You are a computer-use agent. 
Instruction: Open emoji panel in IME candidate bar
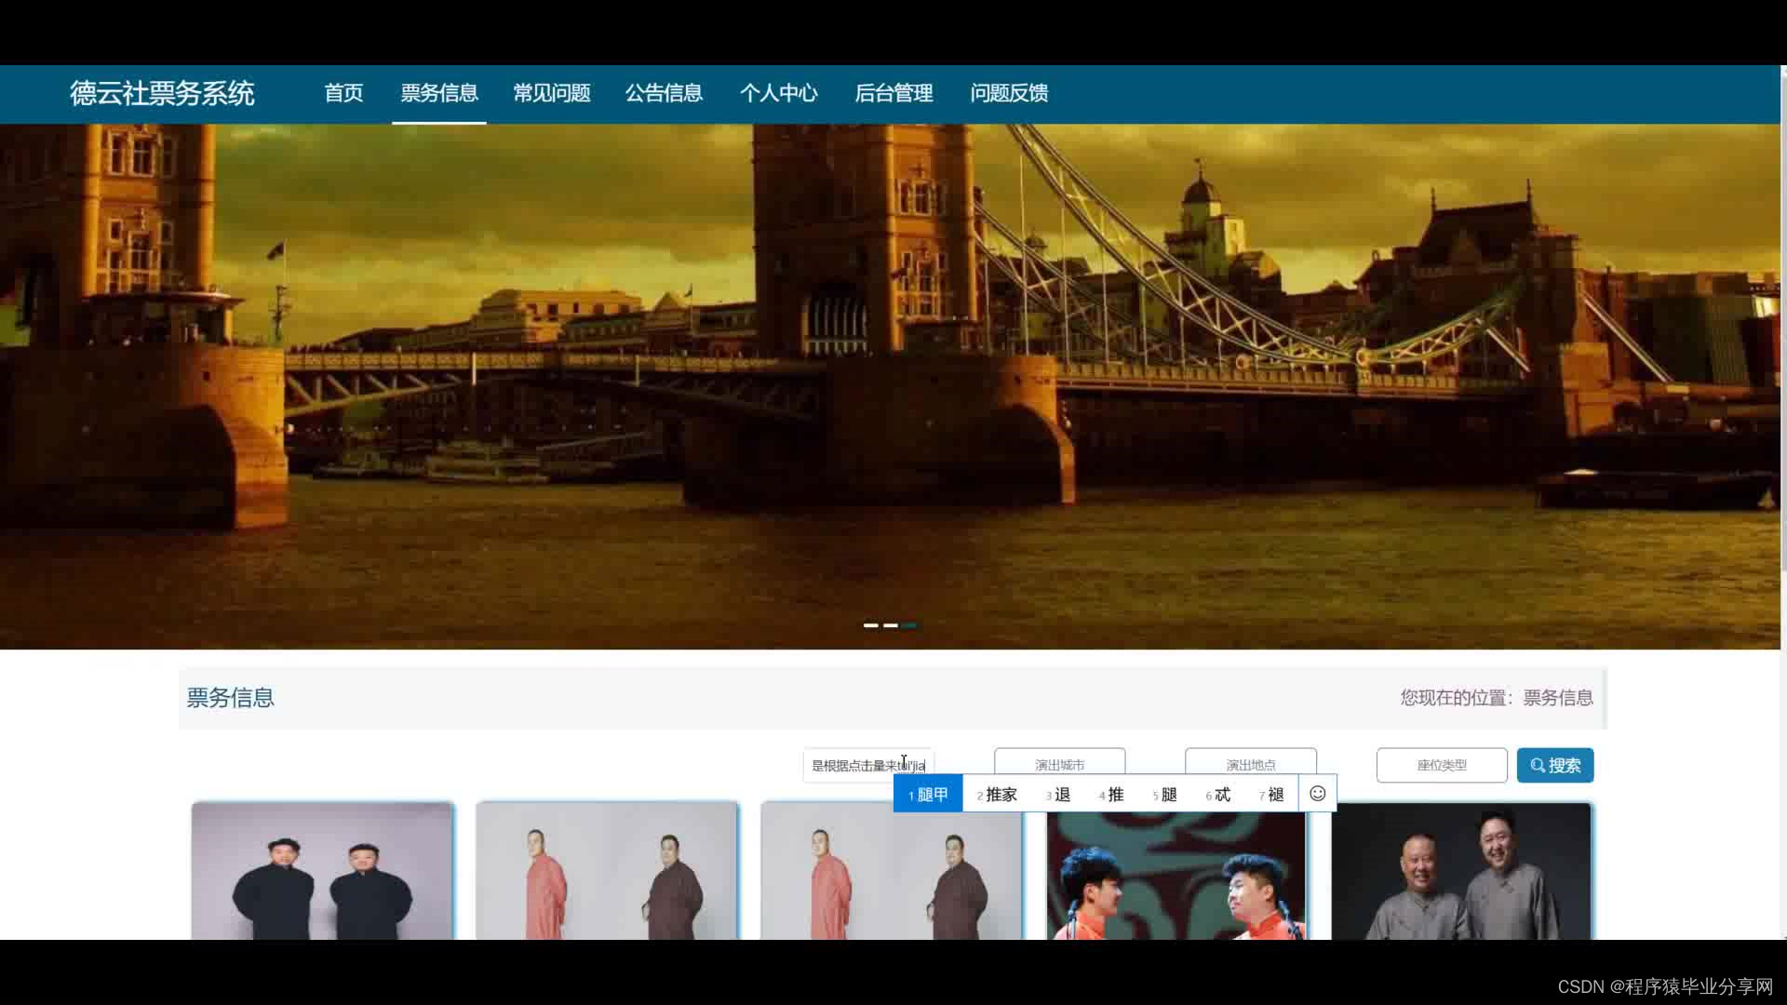[x=1317, y=794]
